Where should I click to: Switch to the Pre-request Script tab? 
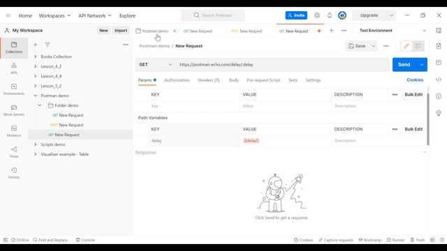(263, 80)
